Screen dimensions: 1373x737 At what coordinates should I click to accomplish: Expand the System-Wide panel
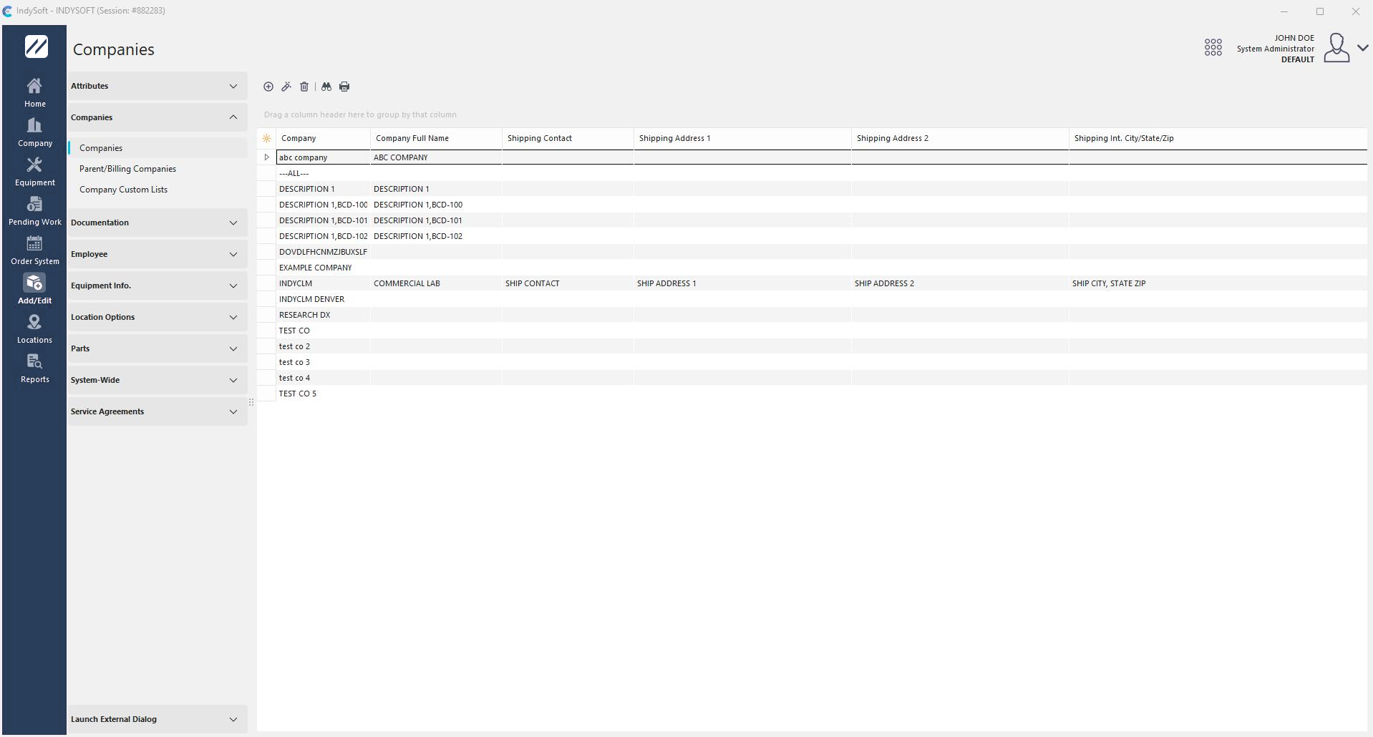(157, 380)
